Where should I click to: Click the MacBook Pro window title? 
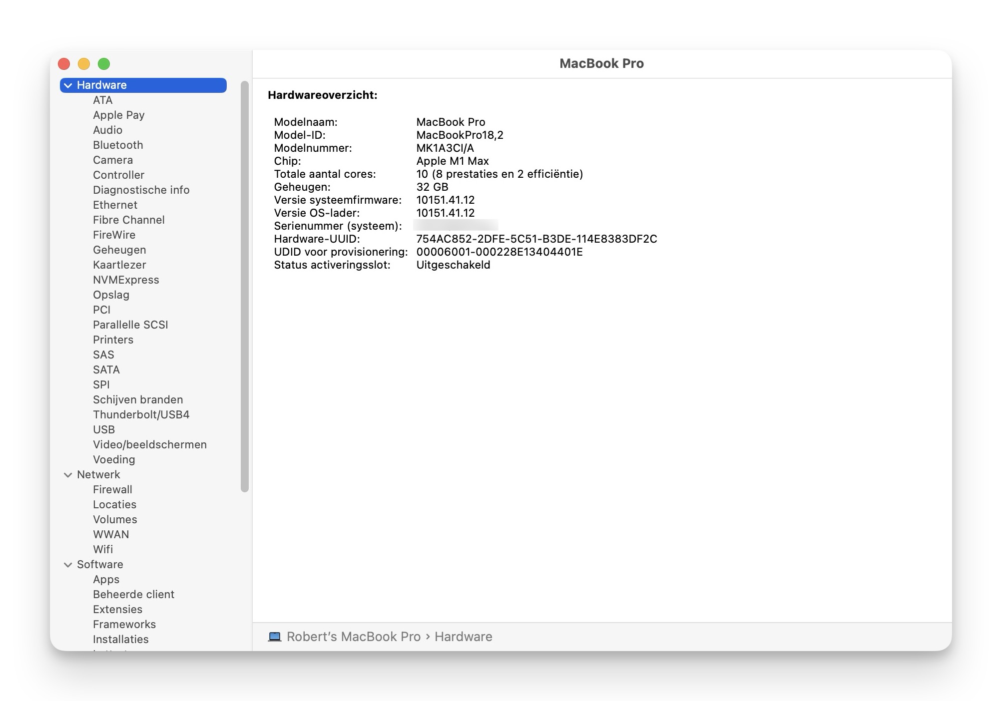click(x=601, y=63)
